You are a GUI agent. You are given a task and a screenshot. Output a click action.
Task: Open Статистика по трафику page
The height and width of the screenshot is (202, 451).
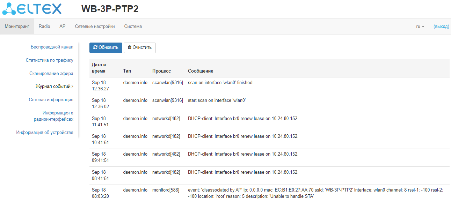pos(49,60)
